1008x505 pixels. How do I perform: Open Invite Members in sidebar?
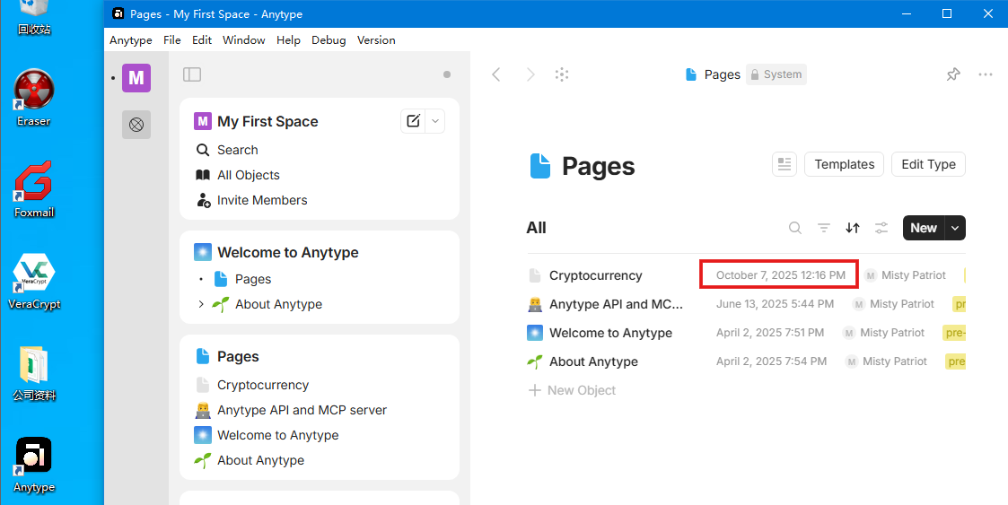[x=262, y=200]
